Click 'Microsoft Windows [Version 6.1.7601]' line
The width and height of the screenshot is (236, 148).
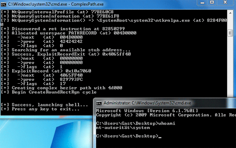147,111
